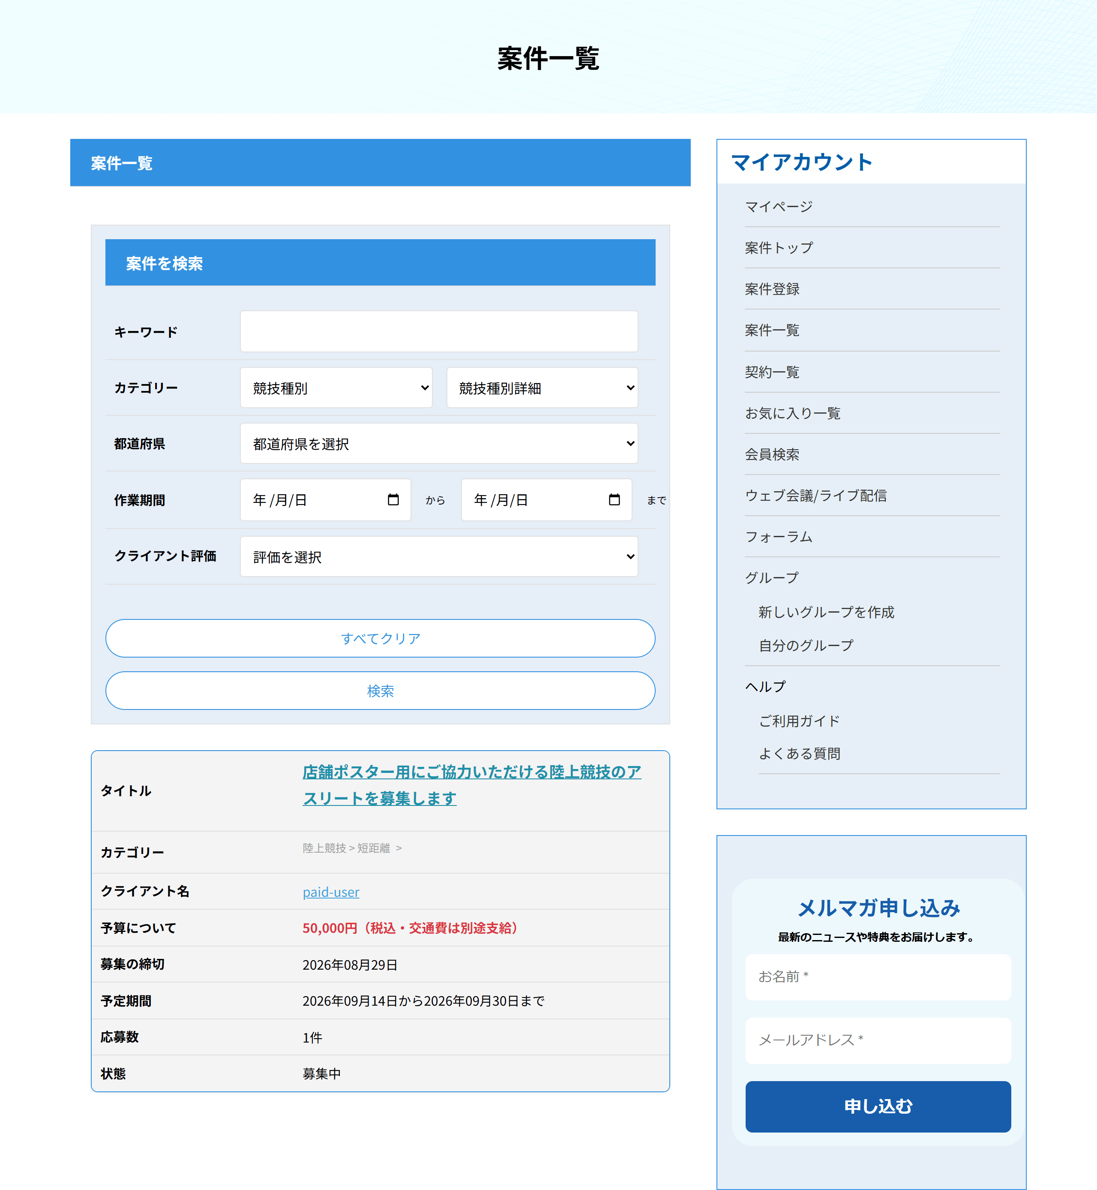Open the 店舗ポスター用 job listing title link
Screen dimensions: 1097x1190
(471, 784)
